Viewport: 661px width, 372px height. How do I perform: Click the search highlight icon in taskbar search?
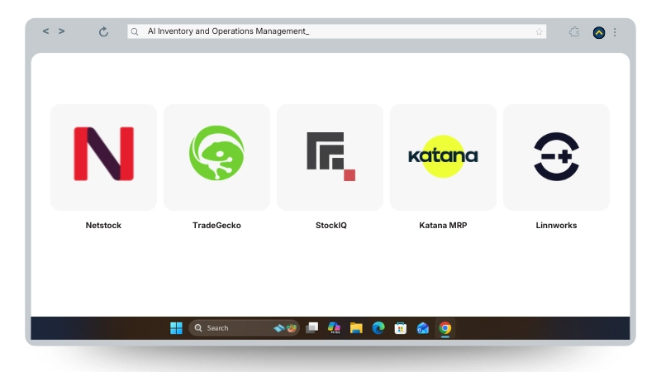pos(286,327)
